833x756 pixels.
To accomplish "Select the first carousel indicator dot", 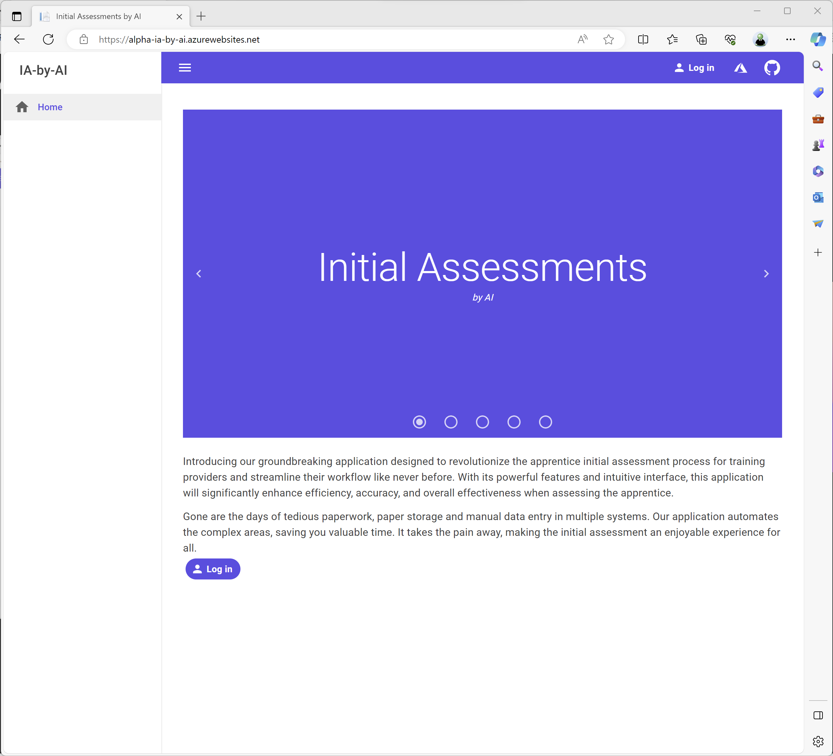I will pyautogui.click(x=419, y=422).
